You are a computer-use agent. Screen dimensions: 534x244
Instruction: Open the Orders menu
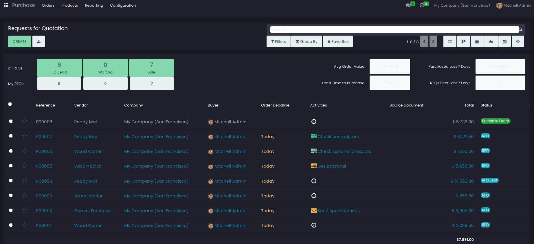click(x=48, y=5)
